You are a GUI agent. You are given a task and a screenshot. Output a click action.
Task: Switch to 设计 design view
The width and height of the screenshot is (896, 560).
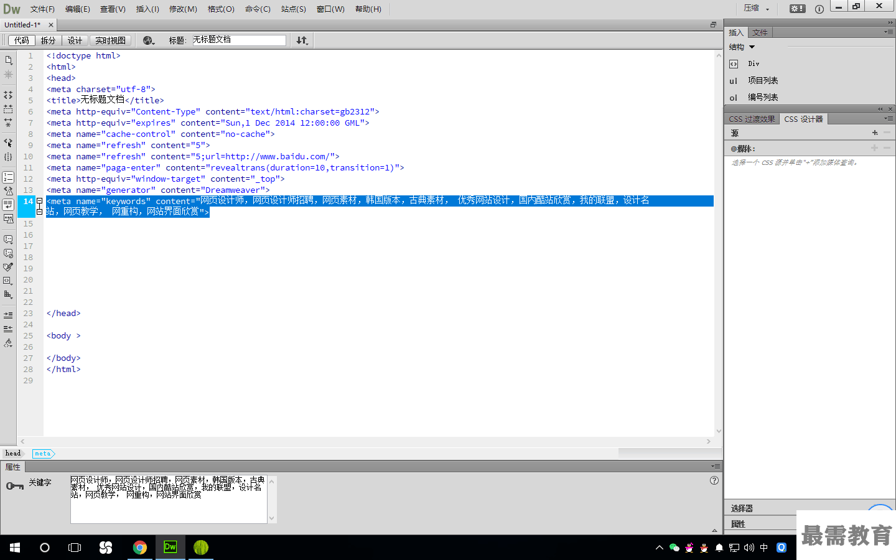coord(75,40)
